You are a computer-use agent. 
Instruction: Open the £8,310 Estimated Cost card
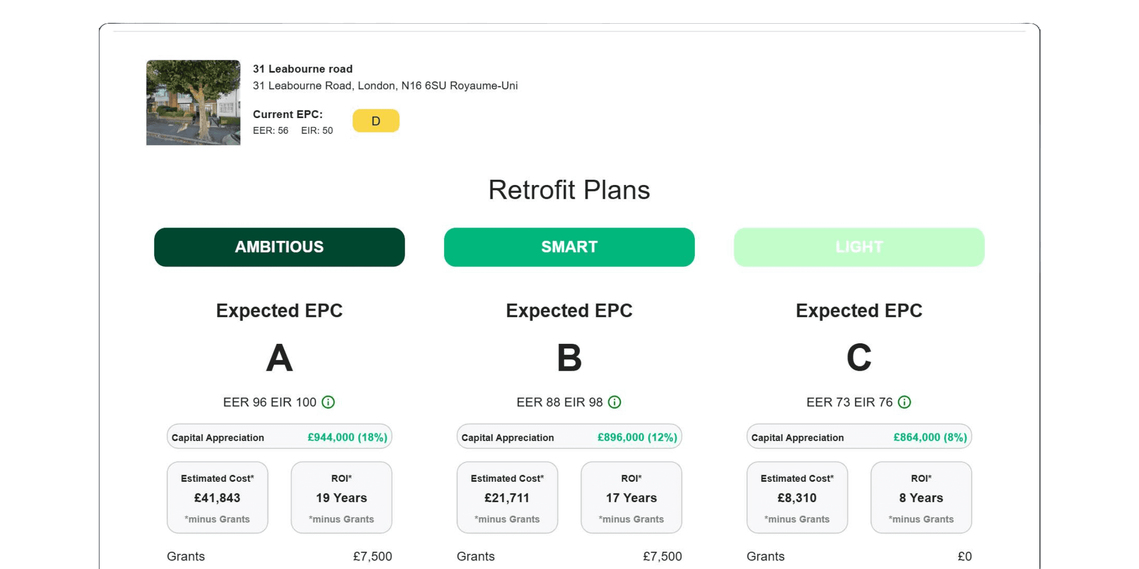[x=797, y=497]
